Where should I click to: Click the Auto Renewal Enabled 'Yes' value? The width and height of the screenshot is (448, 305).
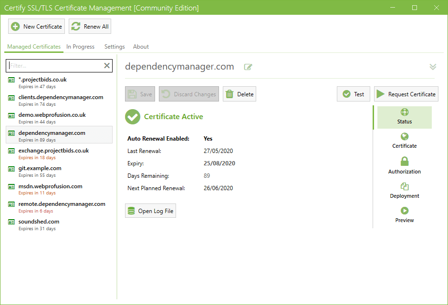(x=208, y=139)
